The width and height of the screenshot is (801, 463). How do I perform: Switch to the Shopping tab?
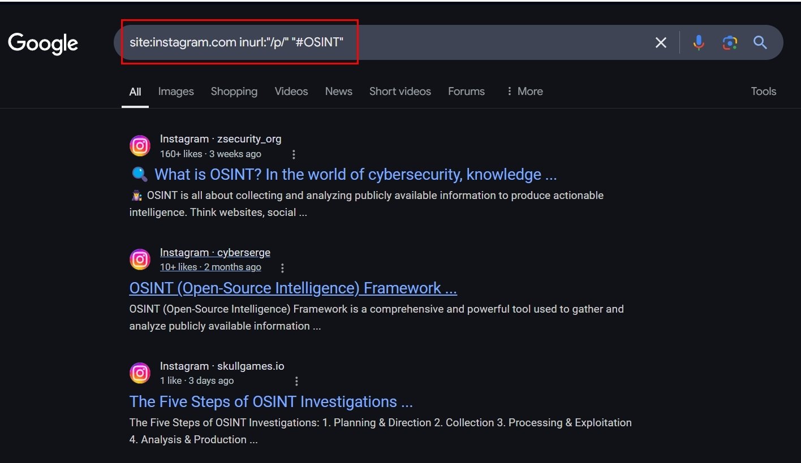pos(234,91)
